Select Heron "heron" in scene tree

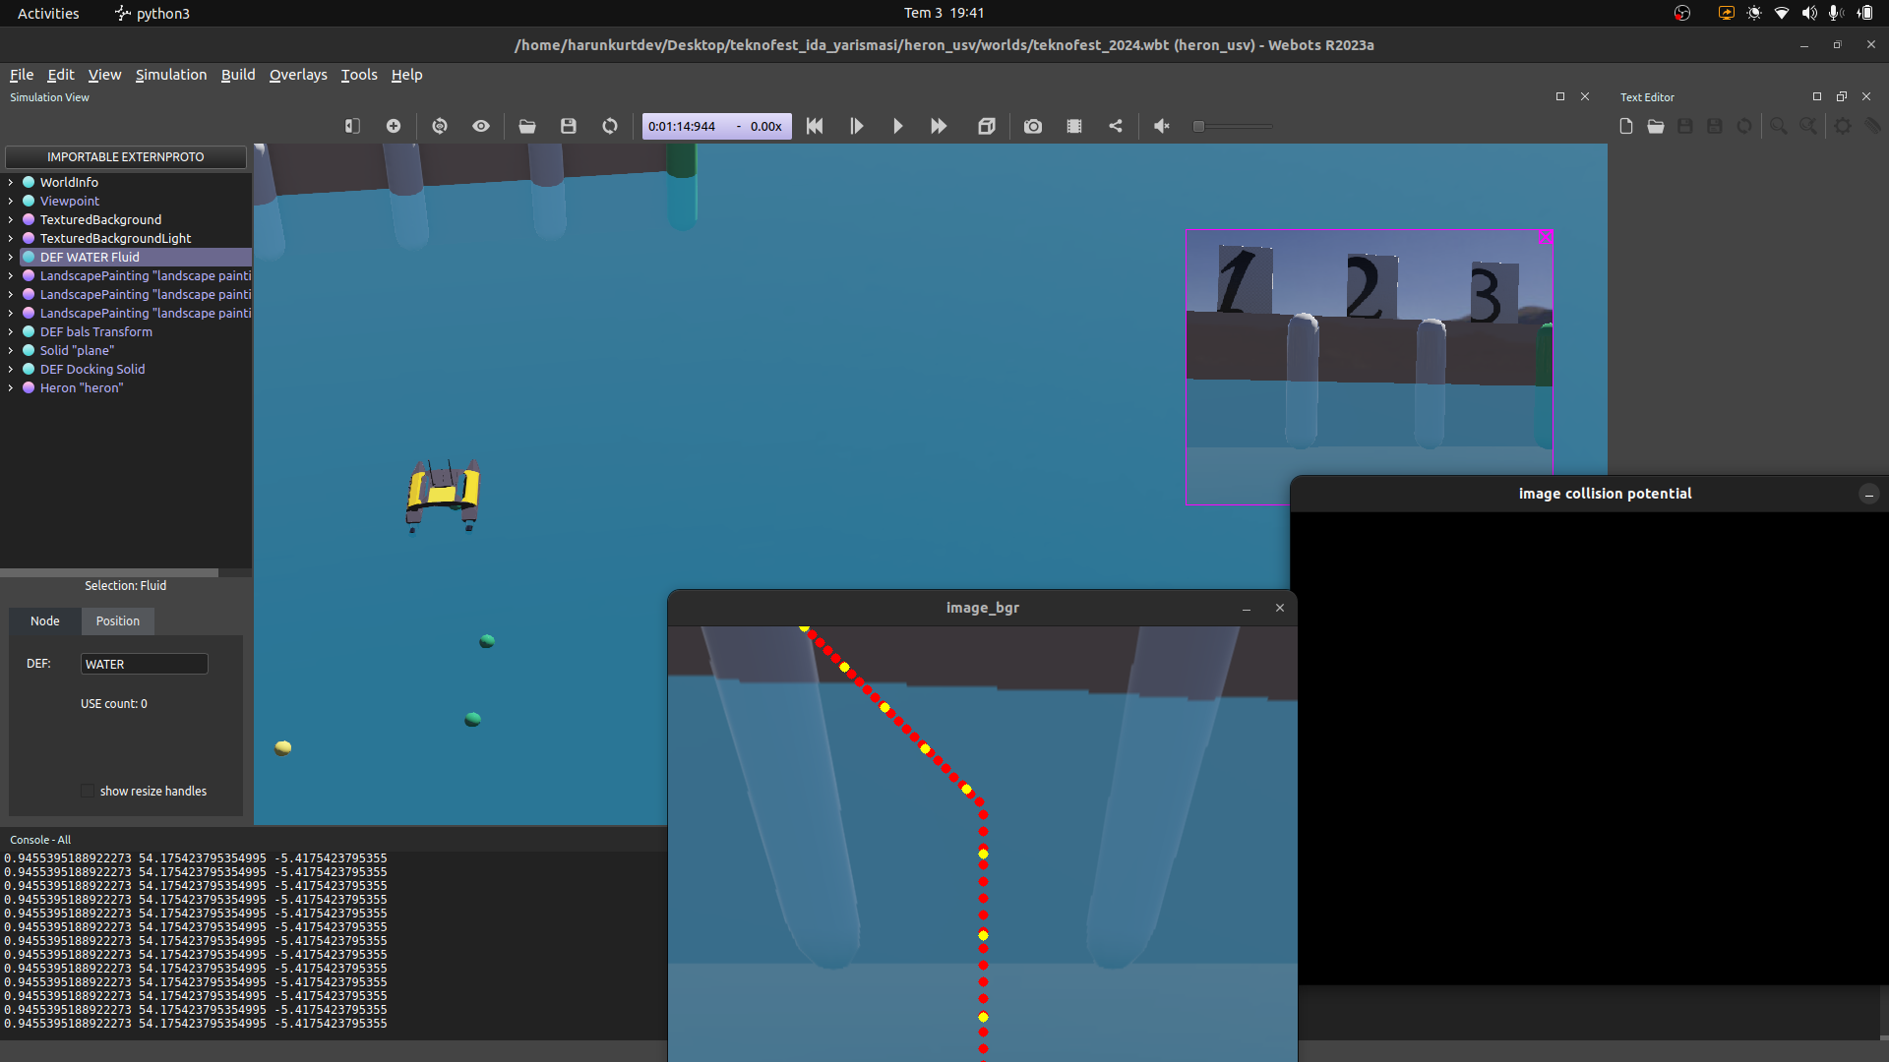tap(82, 388)
